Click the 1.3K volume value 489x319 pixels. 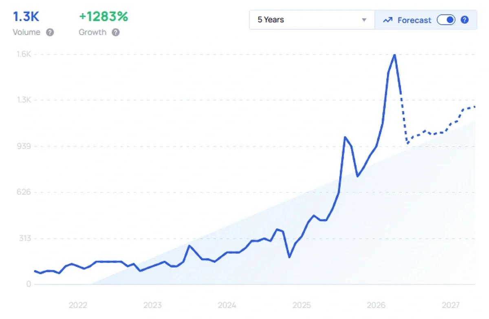[x=26, y=17]
